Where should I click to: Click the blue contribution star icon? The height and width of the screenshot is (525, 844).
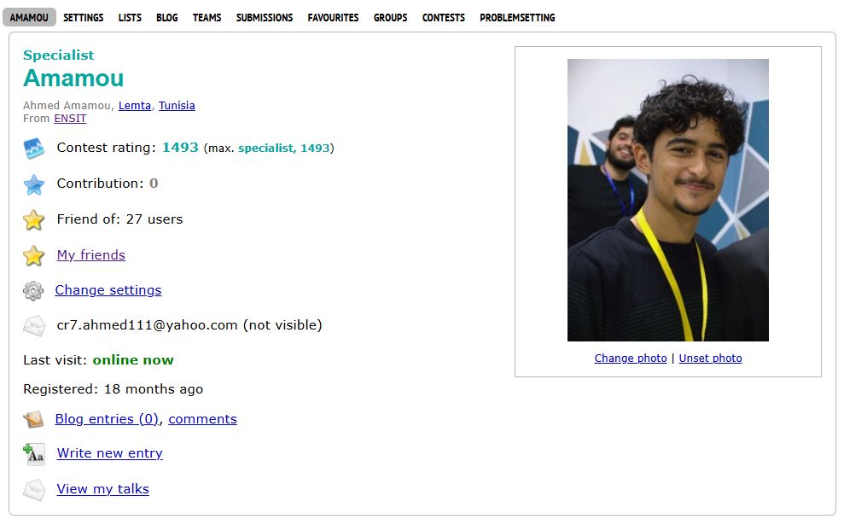[x=34, y=184]
